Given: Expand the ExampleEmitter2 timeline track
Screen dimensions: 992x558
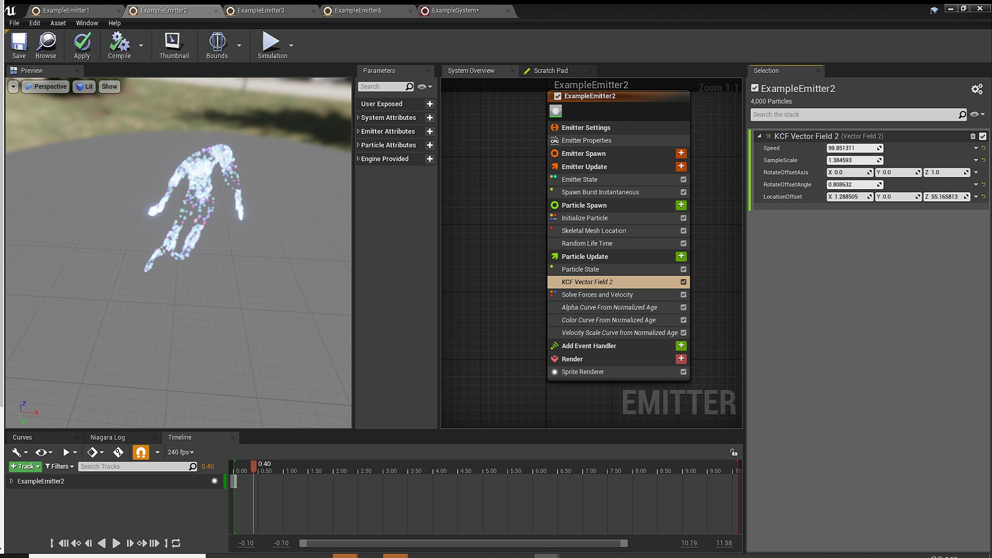Looking at the screenshot, I should tap(11, 481).
